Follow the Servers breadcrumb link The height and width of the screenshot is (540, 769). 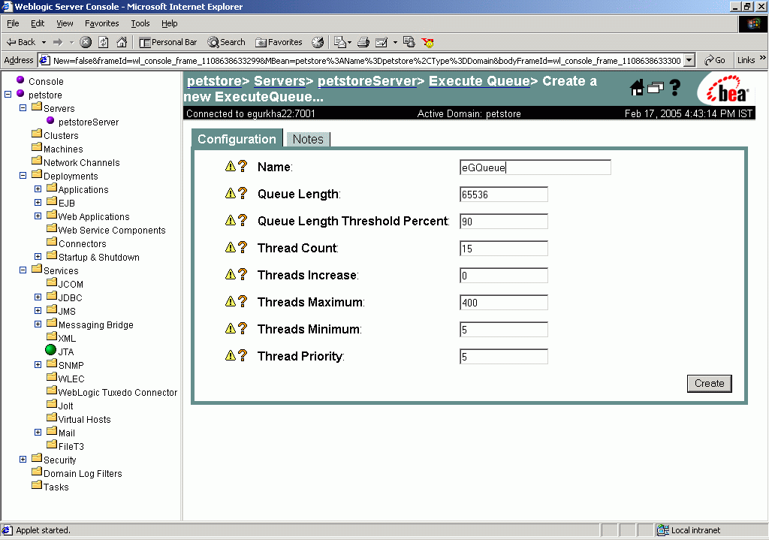coord(279,81)
